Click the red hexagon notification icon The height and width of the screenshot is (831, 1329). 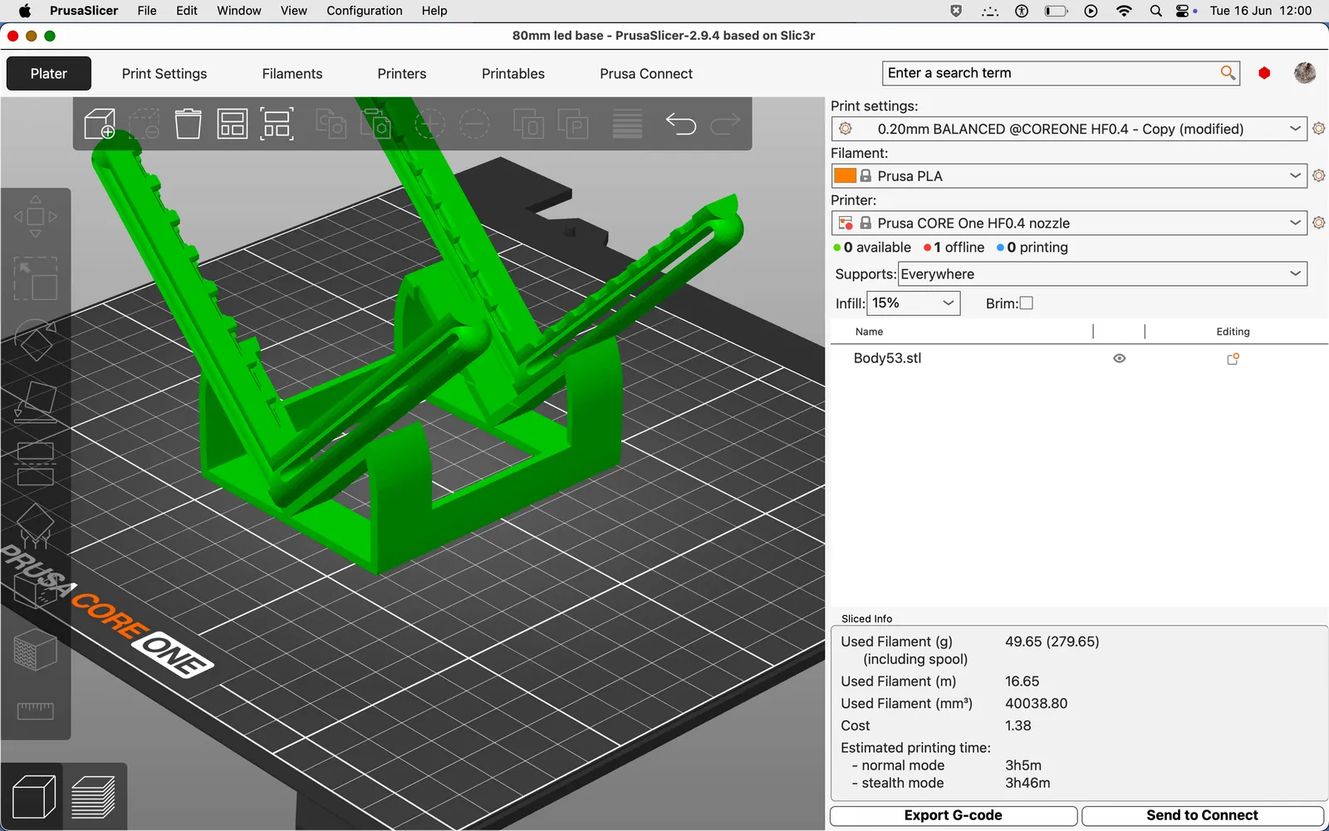(x=1264, y=73)
